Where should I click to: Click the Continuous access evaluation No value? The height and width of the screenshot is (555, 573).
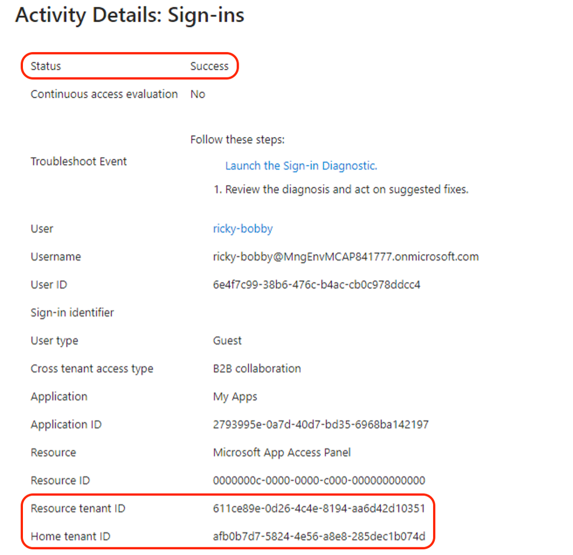click(198, 94)
